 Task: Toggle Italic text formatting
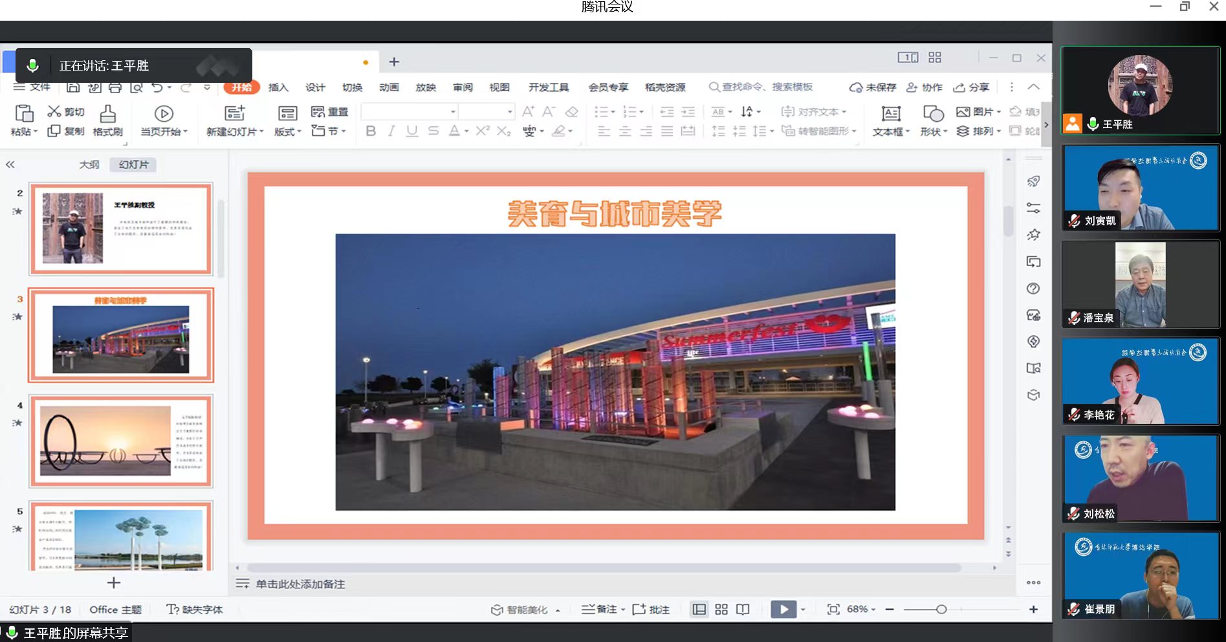tap(391, 131)
